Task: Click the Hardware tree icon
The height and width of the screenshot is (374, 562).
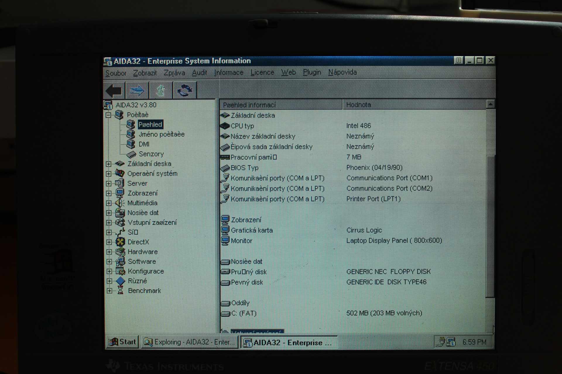Action: (x=120, y=252)
